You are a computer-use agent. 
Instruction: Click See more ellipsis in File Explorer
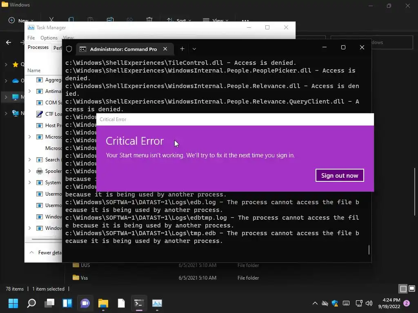[x=245, y=20]
